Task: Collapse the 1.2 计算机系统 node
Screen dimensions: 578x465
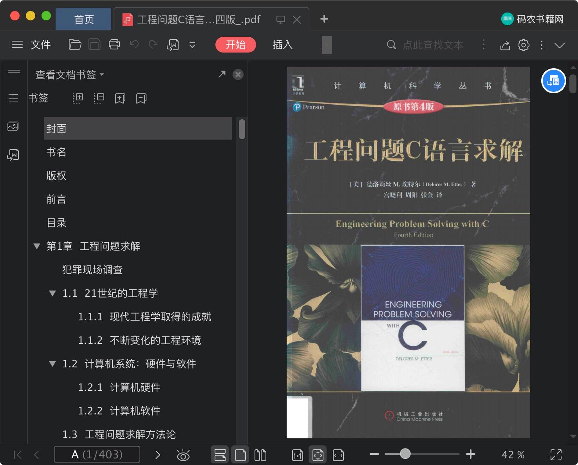Action: (x=52, y=364)
